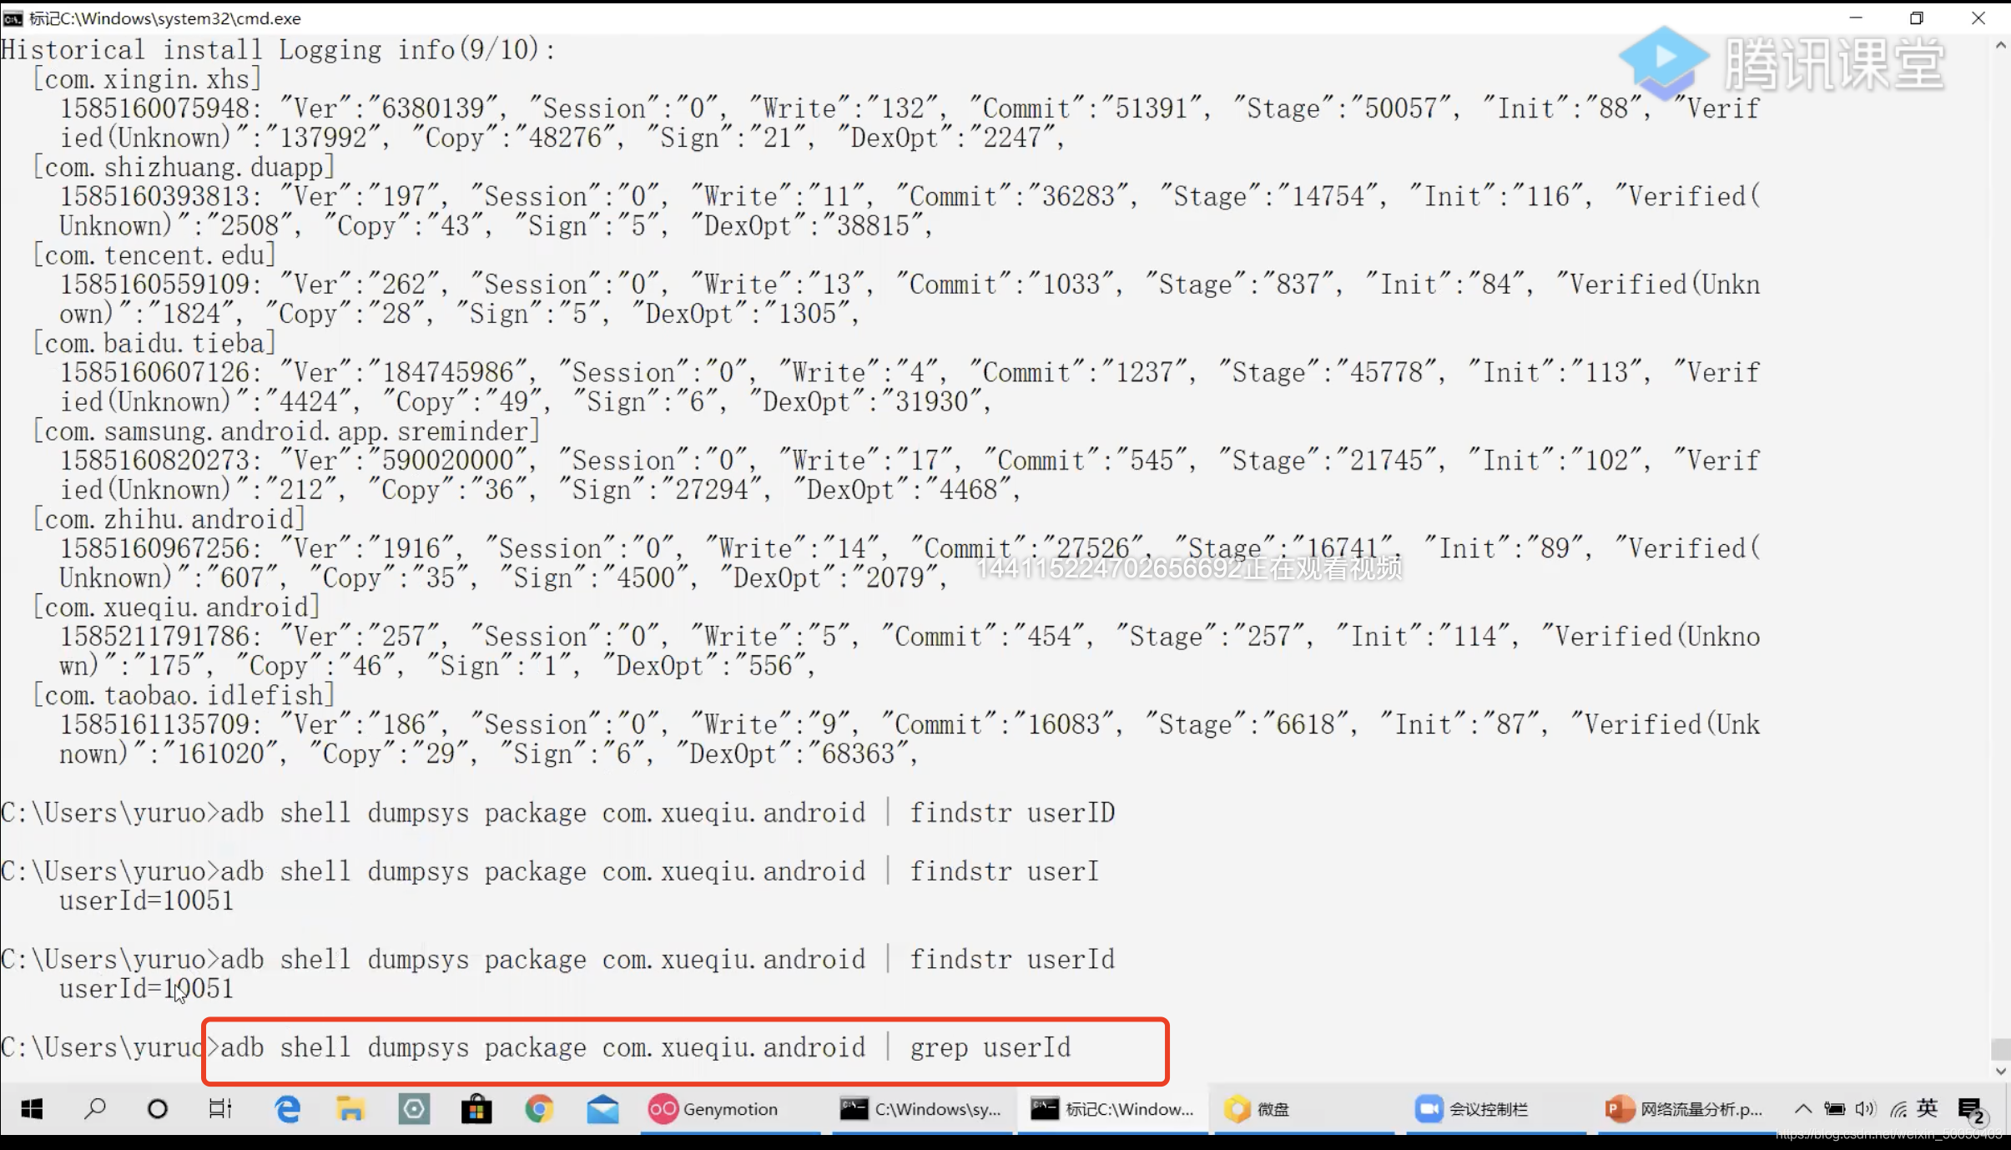Open 会议控制栏 meeting control taskbar item
Image resolution: width=2011 pixels, height=1150 pixels.
tap(1472, 1109)
